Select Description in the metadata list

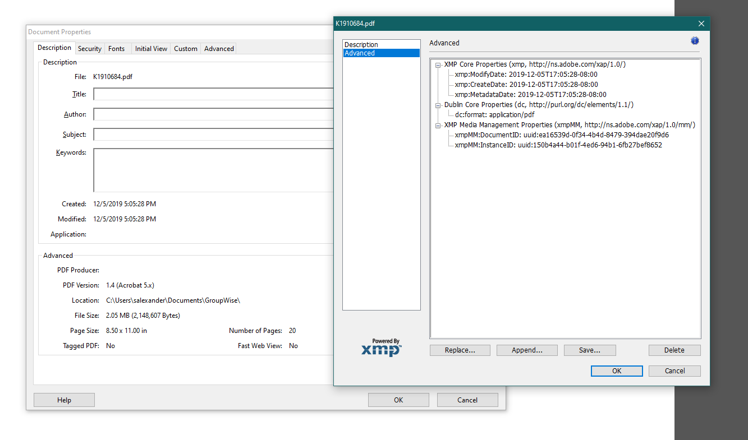[x=361, y=44]
